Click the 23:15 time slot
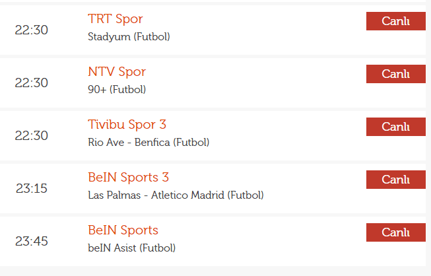The width and height of the screenshot is (431, 276). pyautogui.click(x=31, y=188)
